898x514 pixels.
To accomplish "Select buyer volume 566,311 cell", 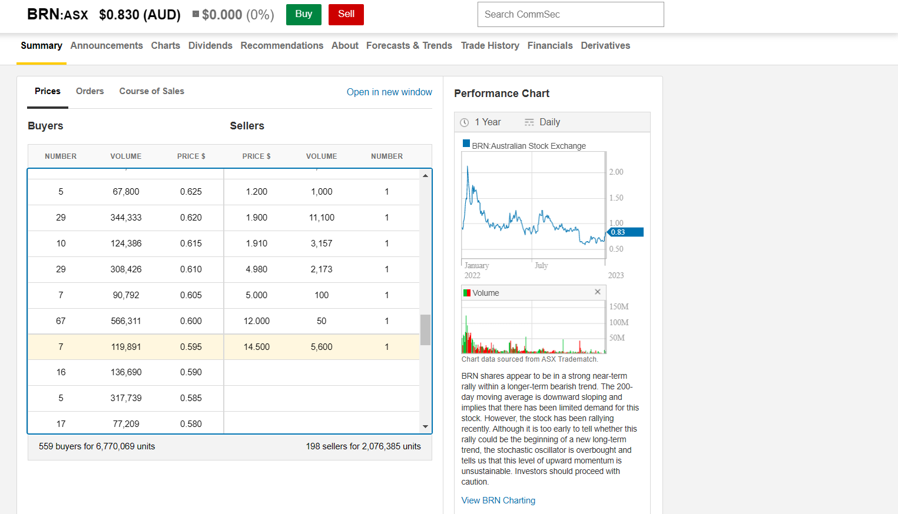I will (x=126, y=321).
